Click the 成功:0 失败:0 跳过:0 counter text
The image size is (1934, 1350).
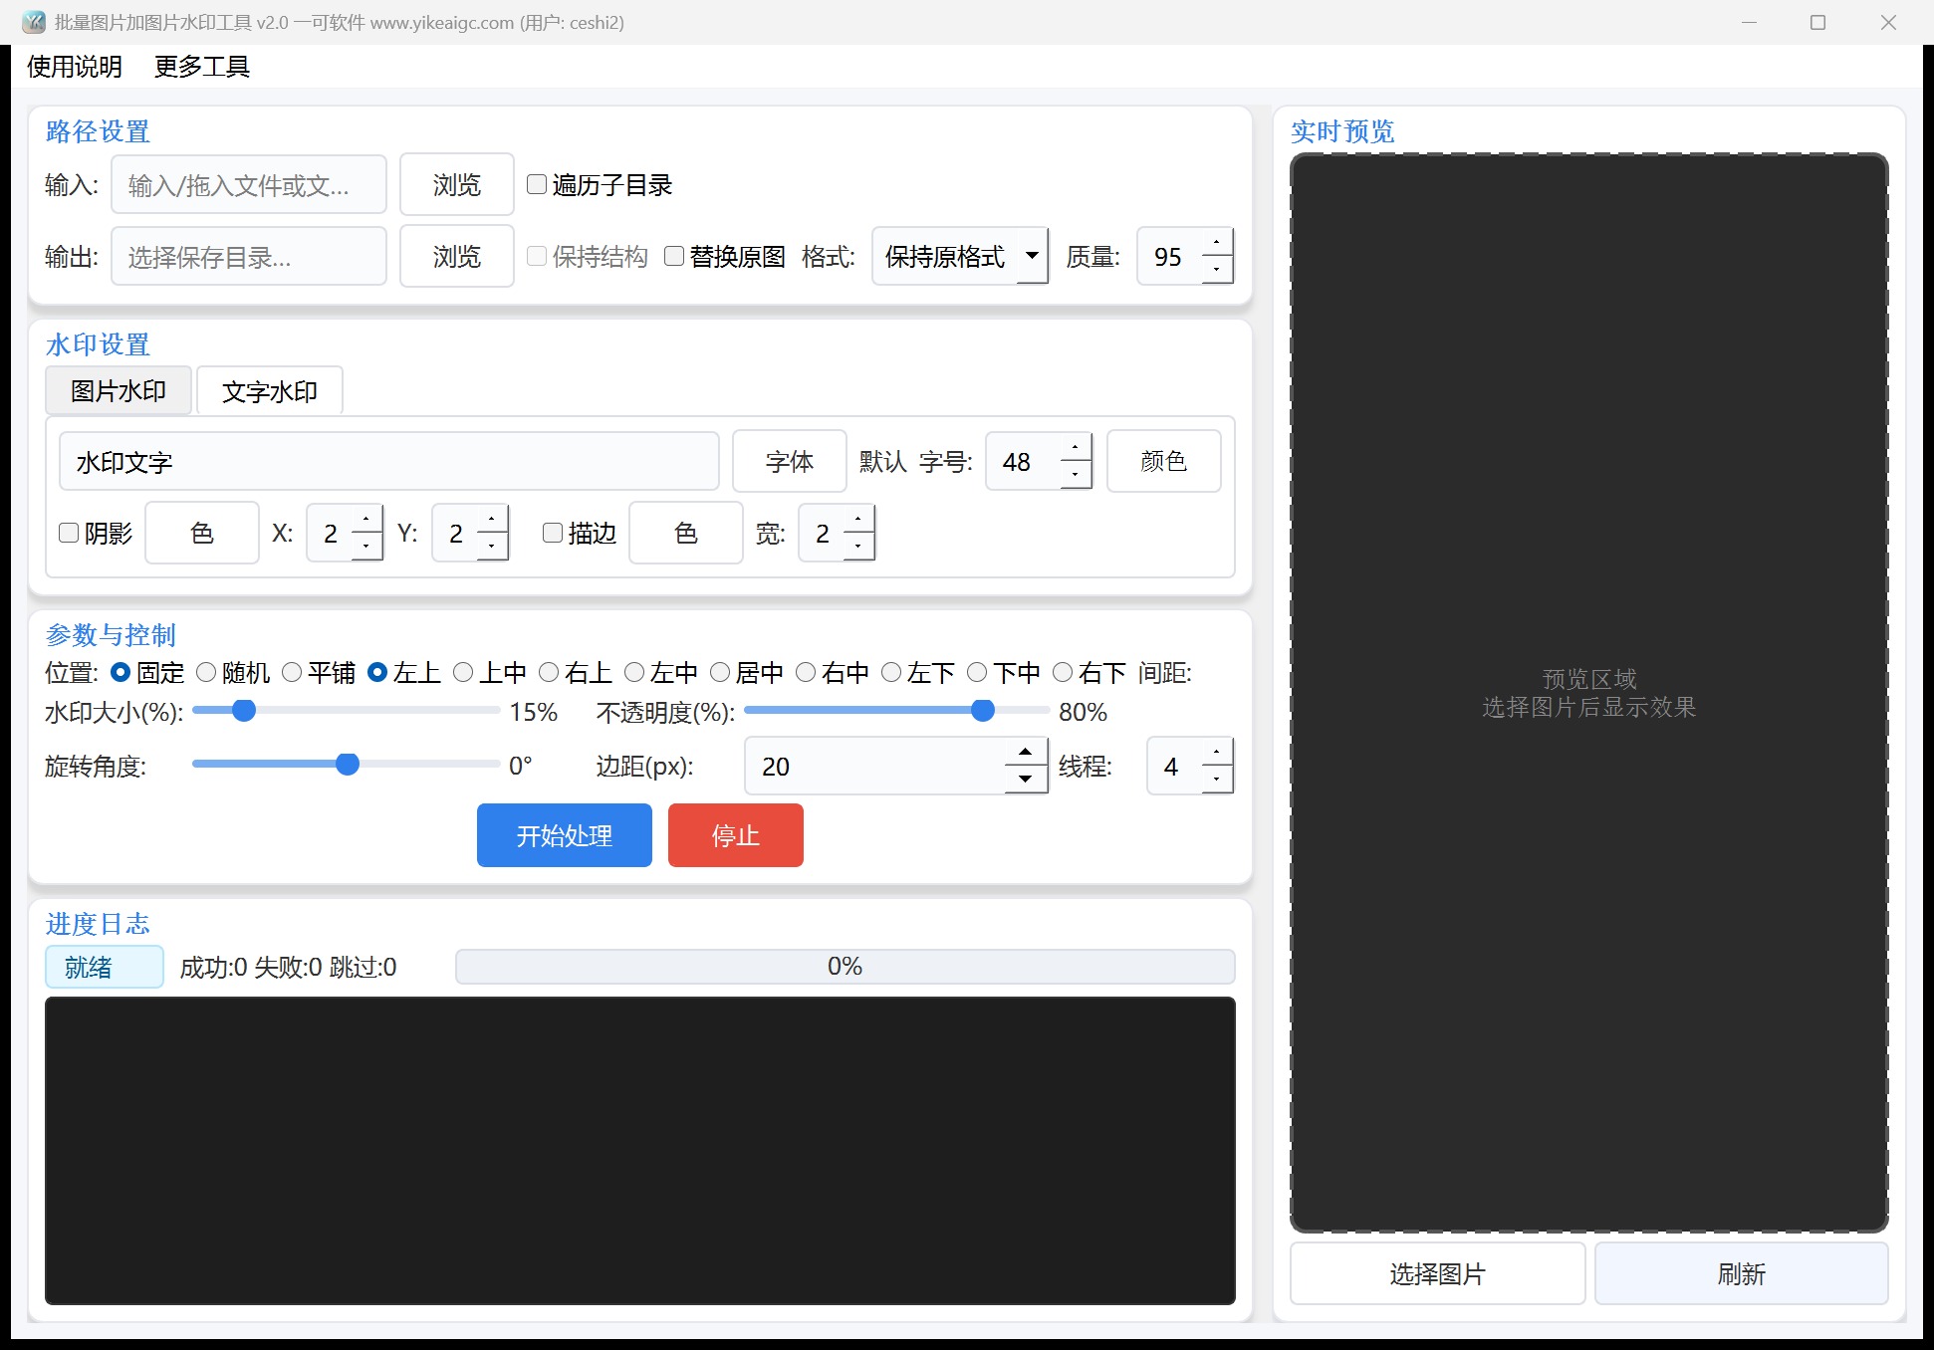click(288, 967)
